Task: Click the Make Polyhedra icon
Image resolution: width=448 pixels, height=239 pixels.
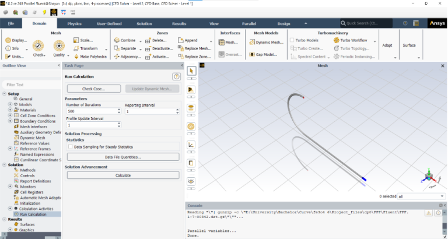Action: pos(76,57)
